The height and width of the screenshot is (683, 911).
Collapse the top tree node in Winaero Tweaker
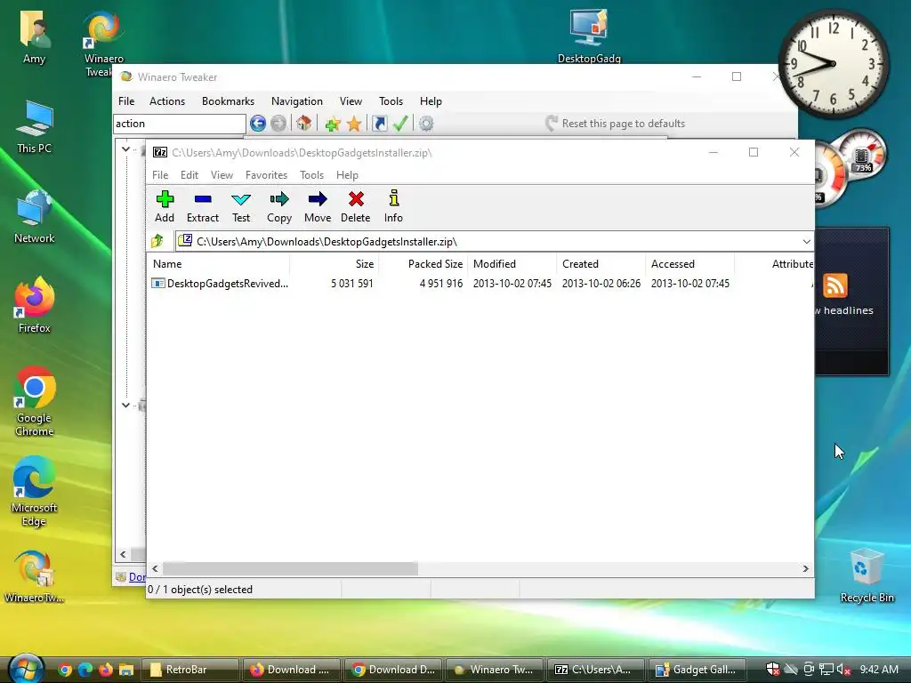pos(125,149)
